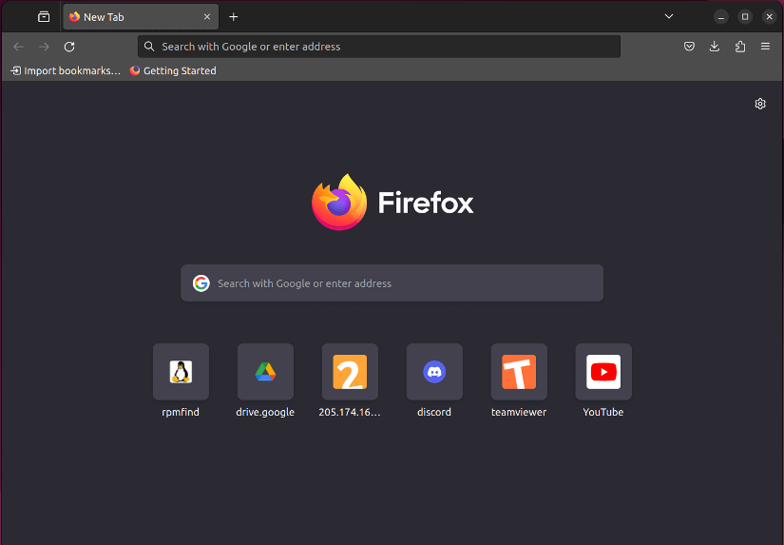The height and width of the screenshot is (545, 784).
Task: Go forward one page
Action: (x=44, y=47)
